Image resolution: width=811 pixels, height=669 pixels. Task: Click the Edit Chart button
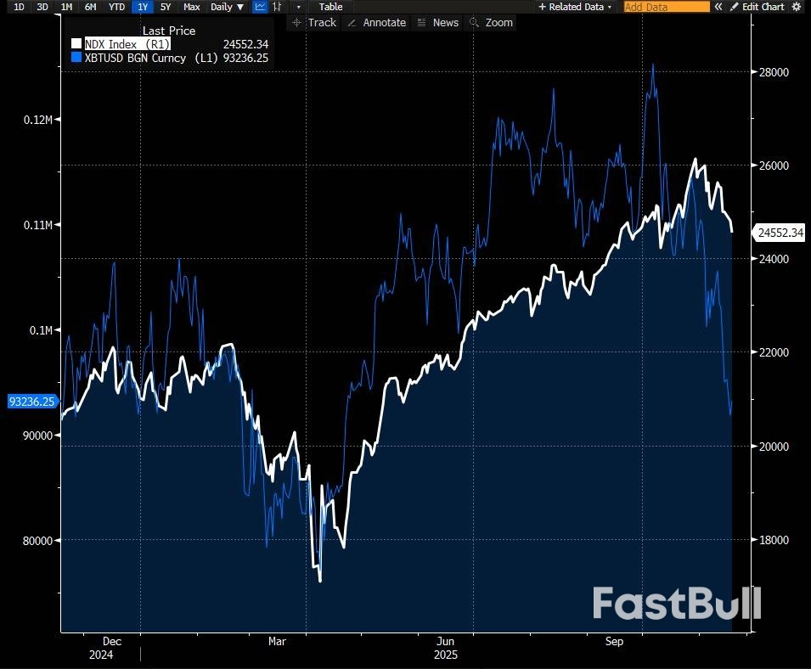tap(757, 7)
